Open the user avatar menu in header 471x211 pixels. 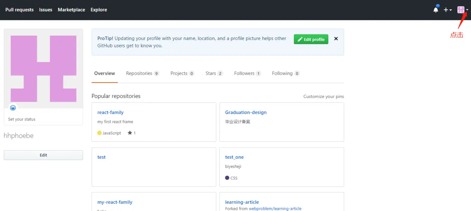(463, 10)
